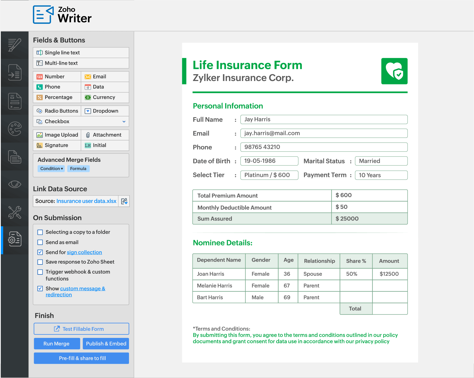Select the Sum Assured $ 25000 cell
Viewport: 474px width, 378px height.
[369, 219]
